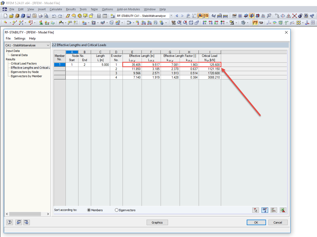Open the Results menu
This screenshot has width=317, height=237.
(x=71, y=9)
